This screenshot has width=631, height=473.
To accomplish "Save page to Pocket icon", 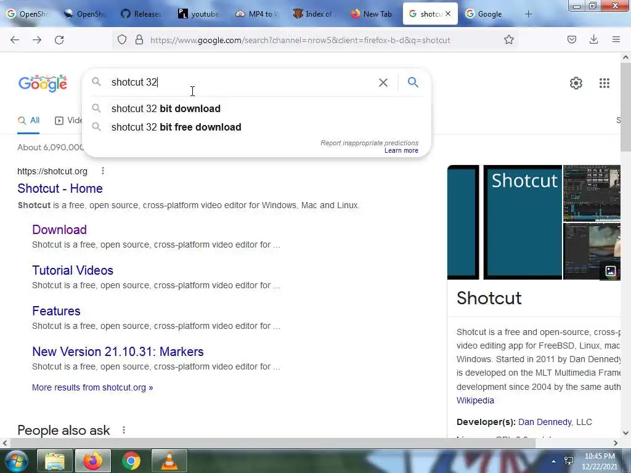I will click(571, 39).
